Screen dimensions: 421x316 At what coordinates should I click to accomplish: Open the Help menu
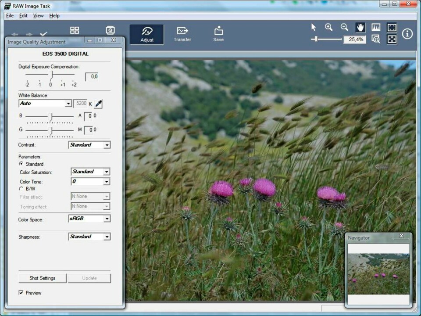[54, 16]
